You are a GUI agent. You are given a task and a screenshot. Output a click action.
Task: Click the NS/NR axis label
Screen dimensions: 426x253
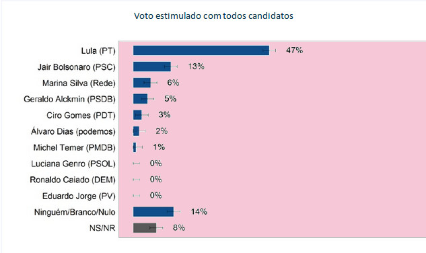(x=102, y=227)
